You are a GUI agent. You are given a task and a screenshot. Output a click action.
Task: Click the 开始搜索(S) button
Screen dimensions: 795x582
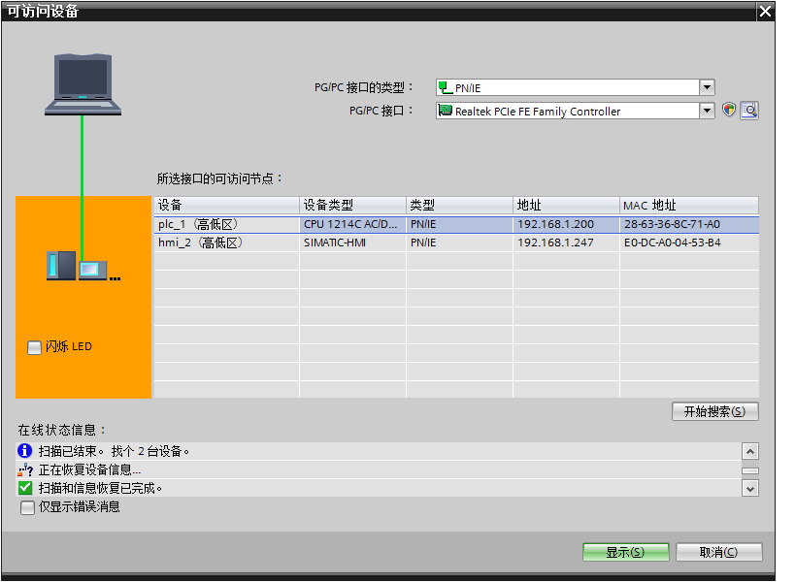coord(714,411)
